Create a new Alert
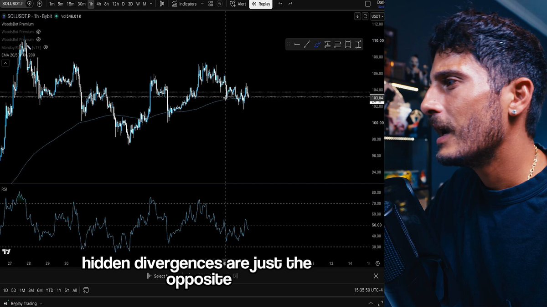 238,4
